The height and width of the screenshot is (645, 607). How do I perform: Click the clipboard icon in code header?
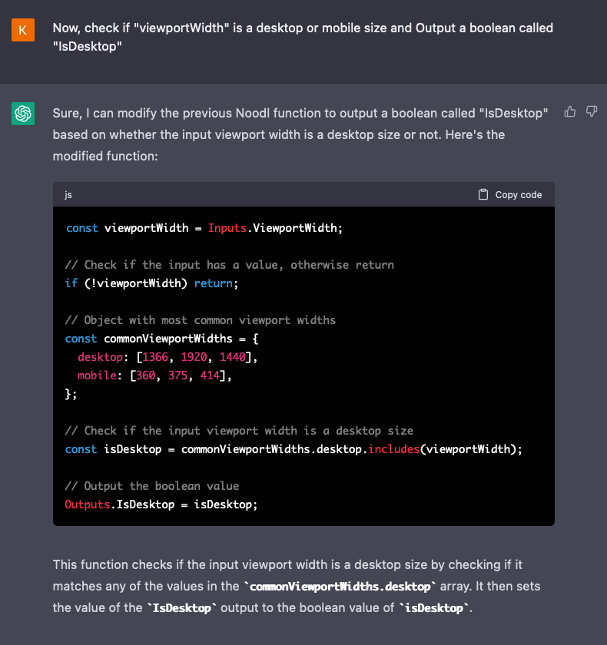pyautogui.click(x=483, y=194)
